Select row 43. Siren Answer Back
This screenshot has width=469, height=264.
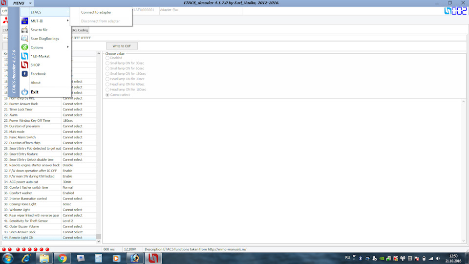point(49,232)
